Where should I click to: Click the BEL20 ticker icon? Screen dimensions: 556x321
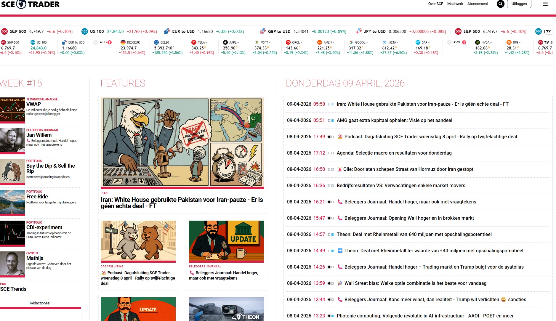(156, 42)
